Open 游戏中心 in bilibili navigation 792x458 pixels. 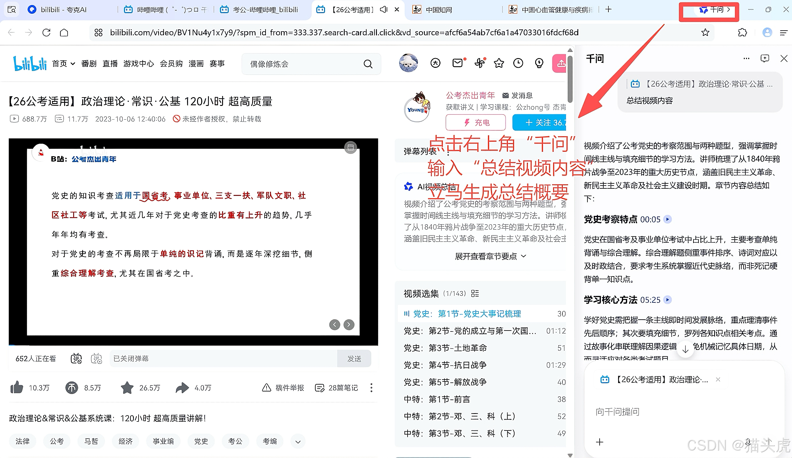[139, 64]
